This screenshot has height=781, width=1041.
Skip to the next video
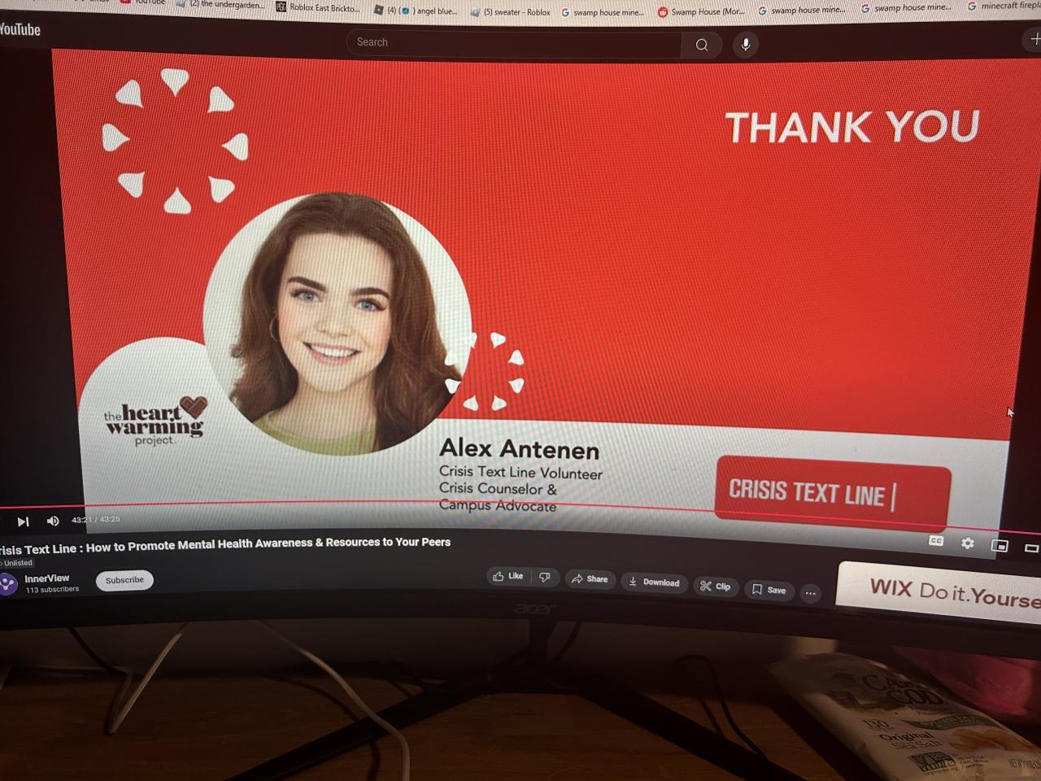click(23, 521)
